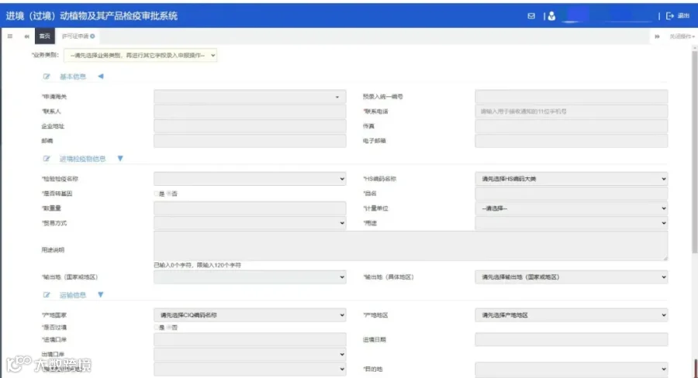
Task: Click the 进境检疫物信息 section heading
Action: click(x=83, y=159)
